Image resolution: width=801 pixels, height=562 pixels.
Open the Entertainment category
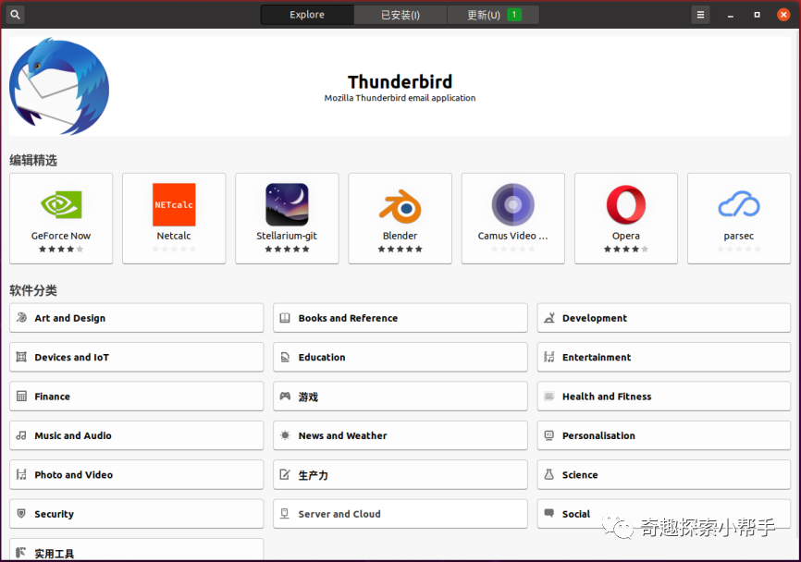click(x=663, y=358)
